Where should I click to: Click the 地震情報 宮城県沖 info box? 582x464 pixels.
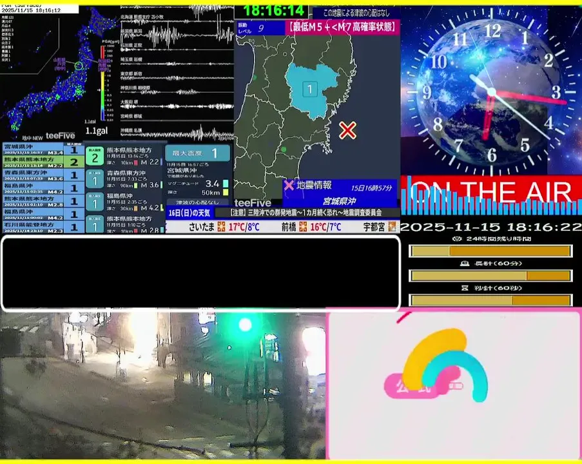340,193
